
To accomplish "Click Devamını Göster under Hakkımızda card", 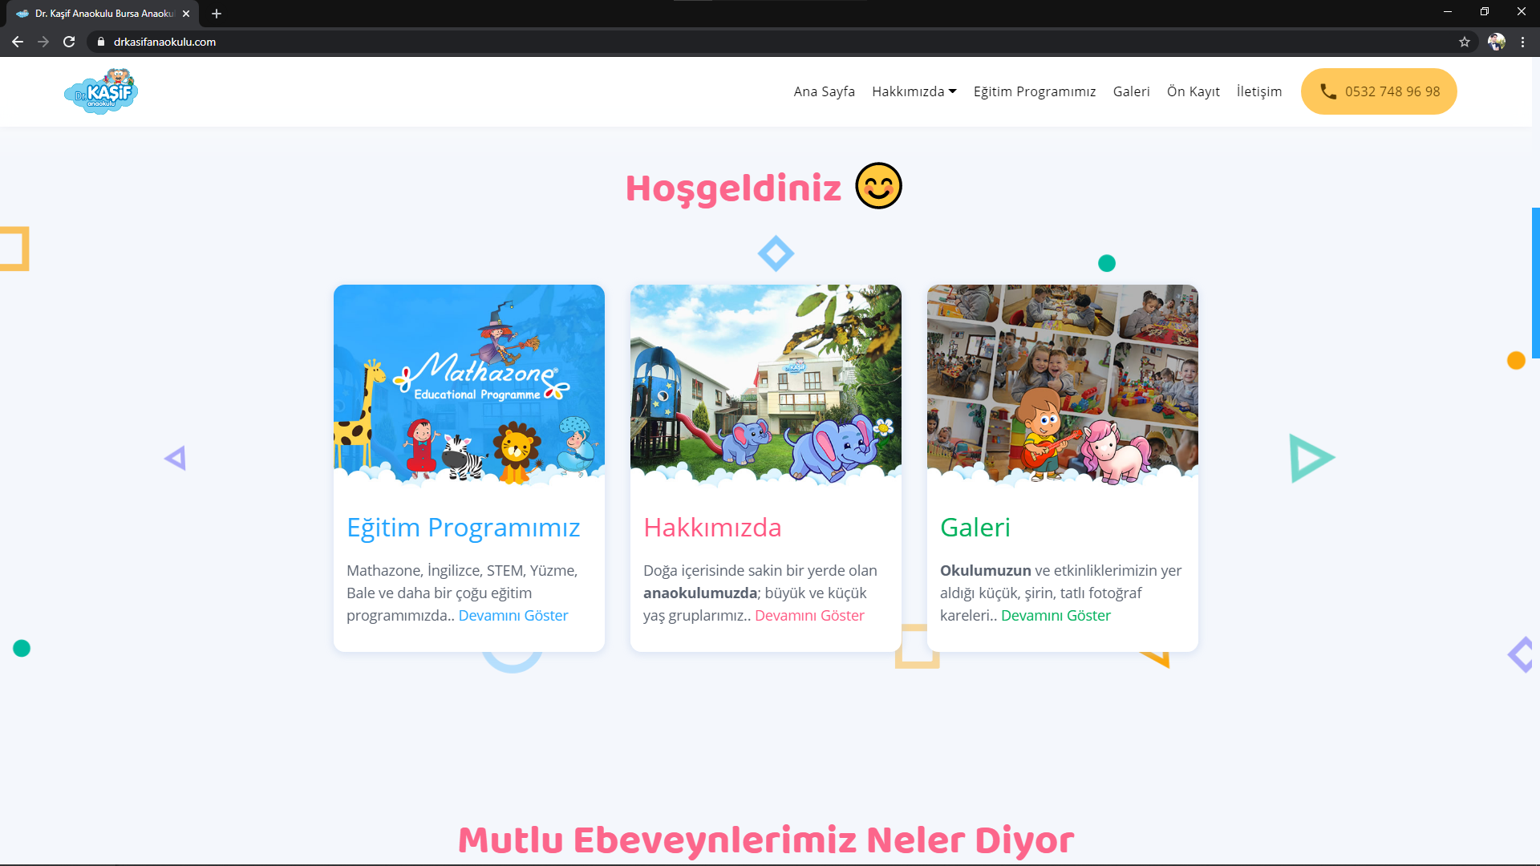I will pos(808,615).
